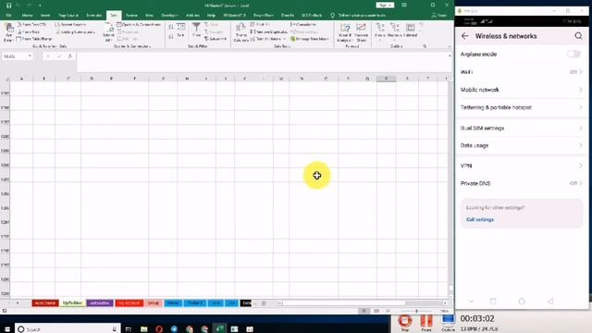Click the Windows taskbar search box
This screenshot has height=333, width=592.
click(68, 329)
